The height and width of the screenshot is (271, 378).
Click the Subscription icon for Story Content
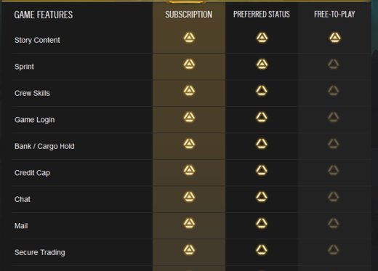tap(189, 38)
